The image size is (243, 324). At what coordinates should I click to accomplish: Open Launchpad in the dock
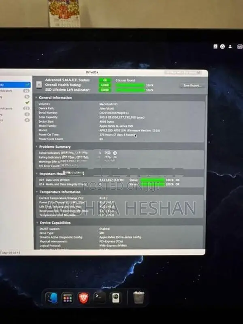point(68,298)
